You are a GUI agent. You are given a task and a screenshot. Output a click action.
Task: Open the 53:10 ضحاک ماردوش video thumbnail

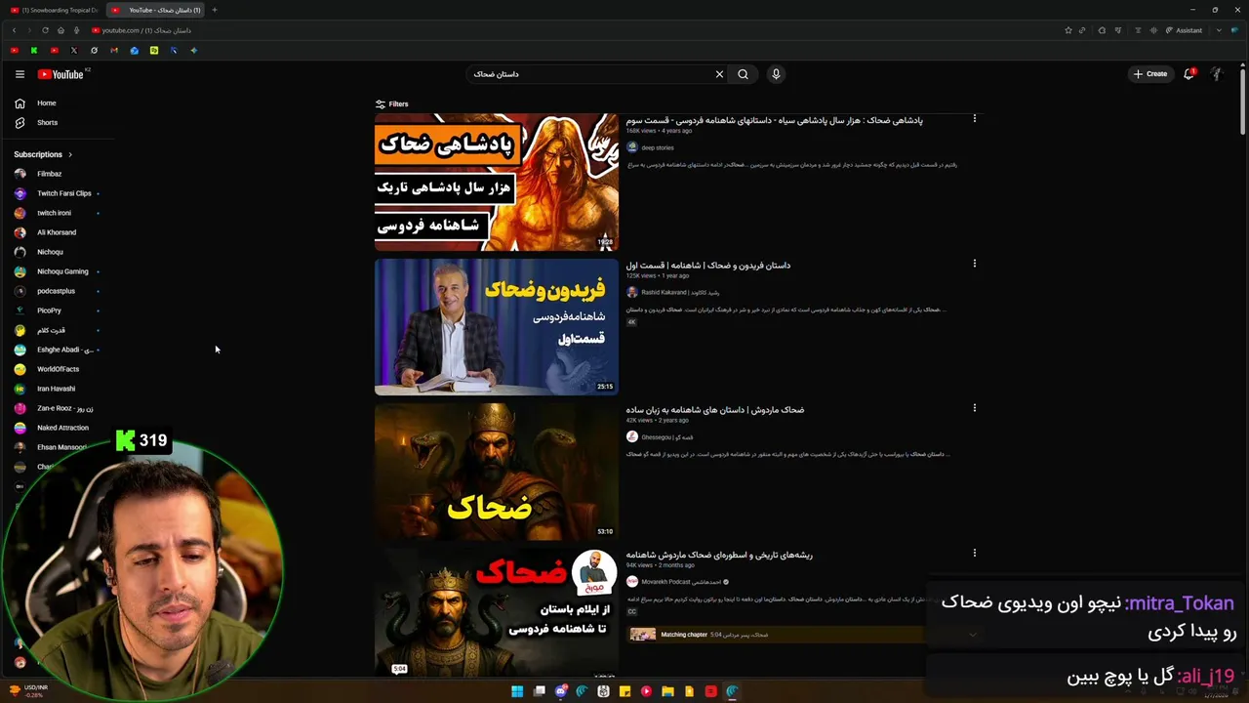[x=497, y=472]
